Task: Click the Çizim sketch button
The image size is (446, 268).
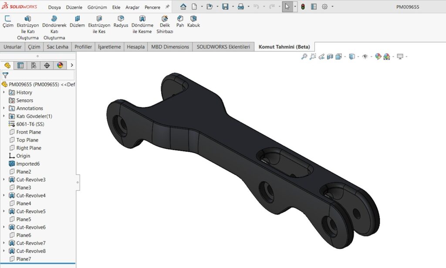Action: click(x=8, y=22)
